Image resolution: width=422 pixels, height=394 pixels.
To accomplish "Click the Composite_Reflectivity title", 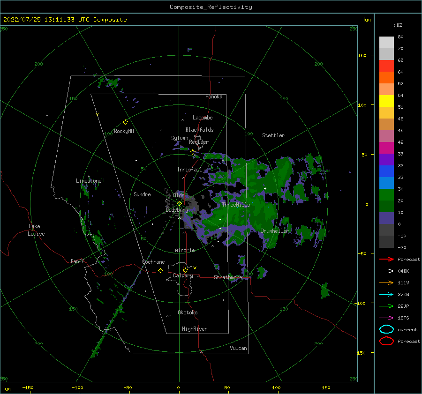I will click(211, 7).
